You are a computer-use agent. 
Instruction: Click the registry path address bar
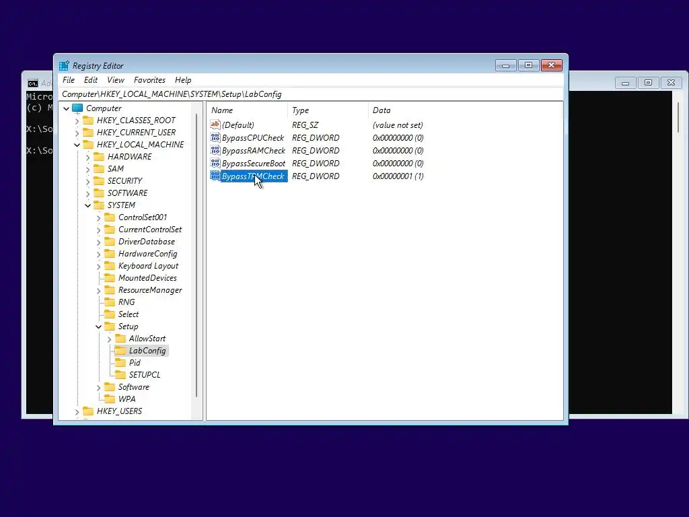coord(311,94)
